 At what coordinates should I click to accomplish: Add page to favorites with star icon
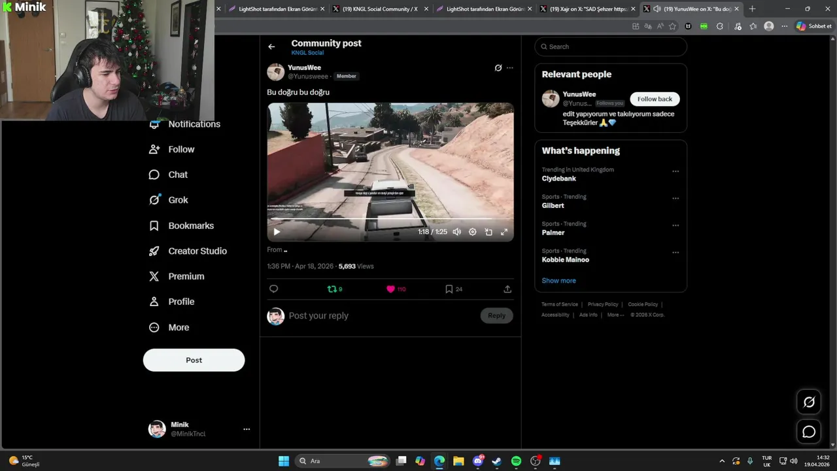(672, 26)
